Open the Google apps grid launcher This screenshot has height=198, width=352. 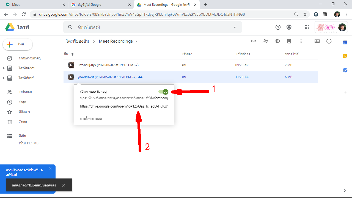pos(307,27)
